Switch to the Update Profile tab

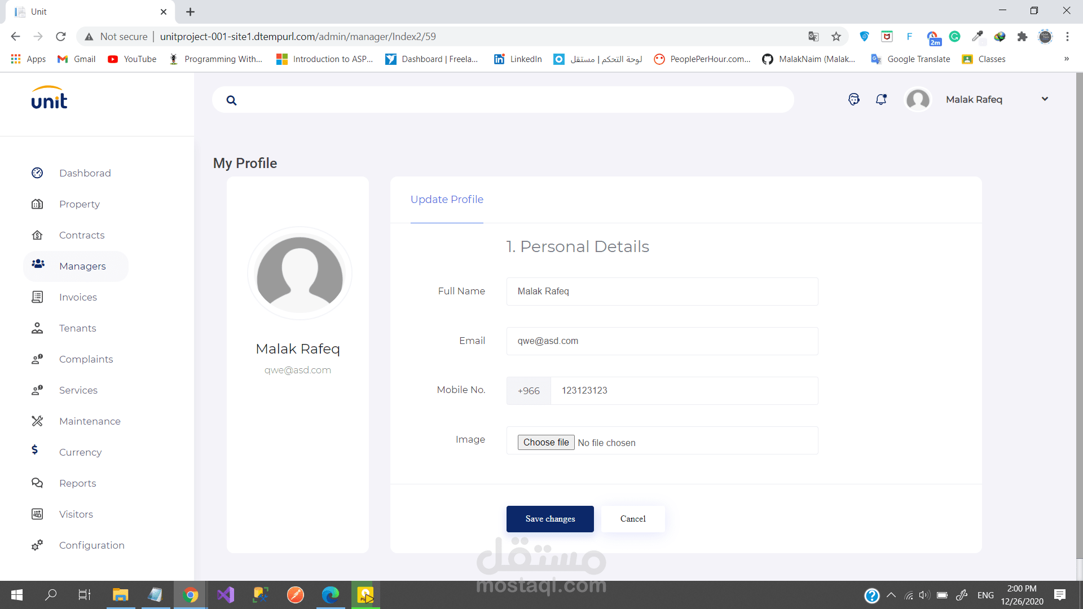[x=447, y=200]
